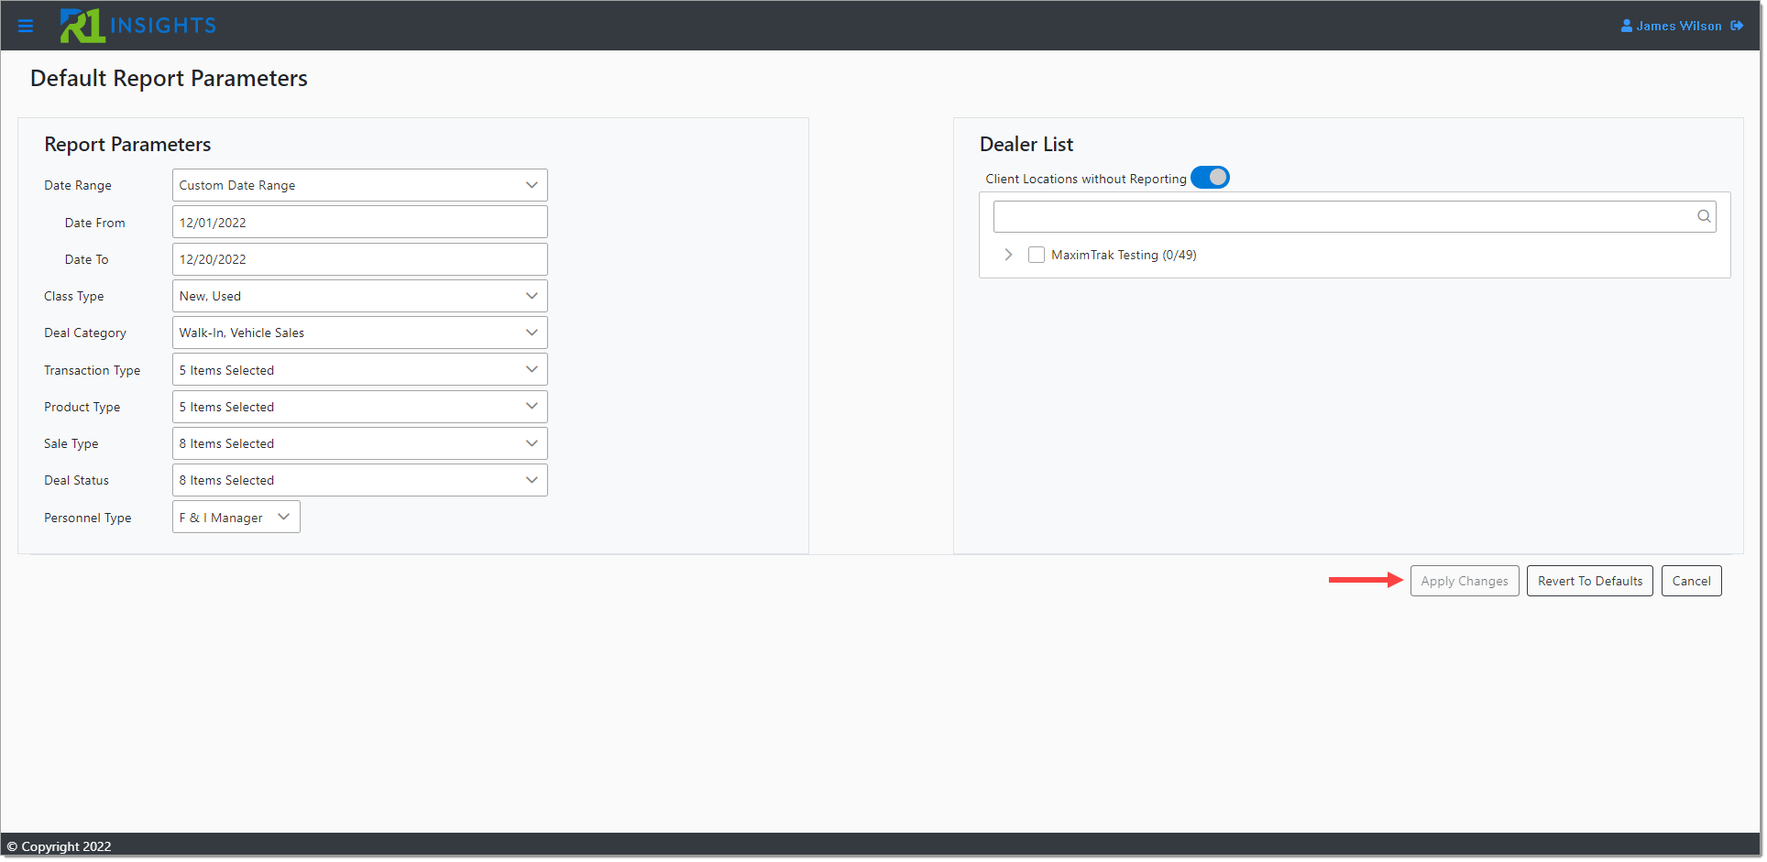This screenshot has width=1767, height=862.
Task: Click the R1 Insights logo
Action: click(138, 26)
